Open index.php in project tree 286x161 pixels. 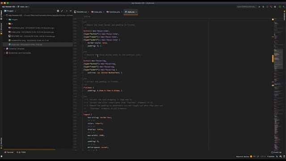coord(16,32)
